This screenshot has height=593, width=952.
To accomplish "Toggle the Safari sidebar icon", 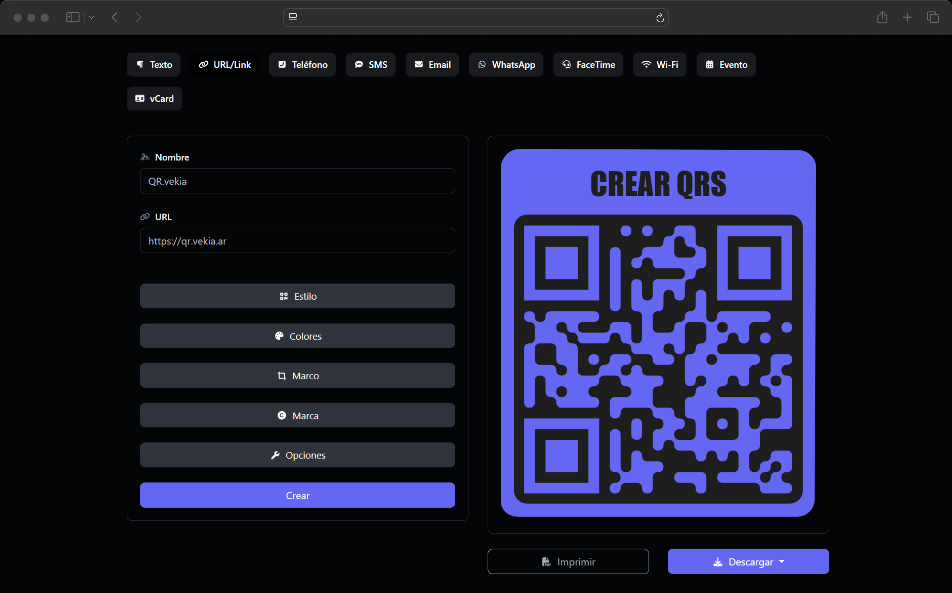I will point(73,17).
